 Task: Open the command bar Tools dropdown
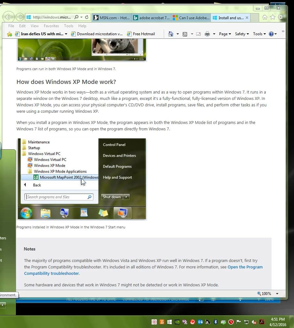pyautogui.click(x=259, y=34)
